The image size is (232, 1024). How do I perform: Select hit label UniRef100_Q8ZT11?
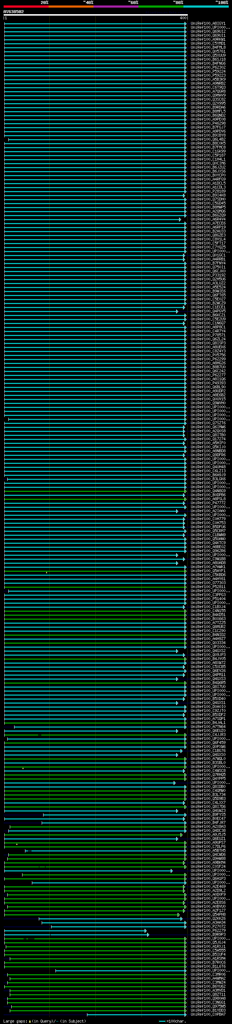[x=208, y=995]
